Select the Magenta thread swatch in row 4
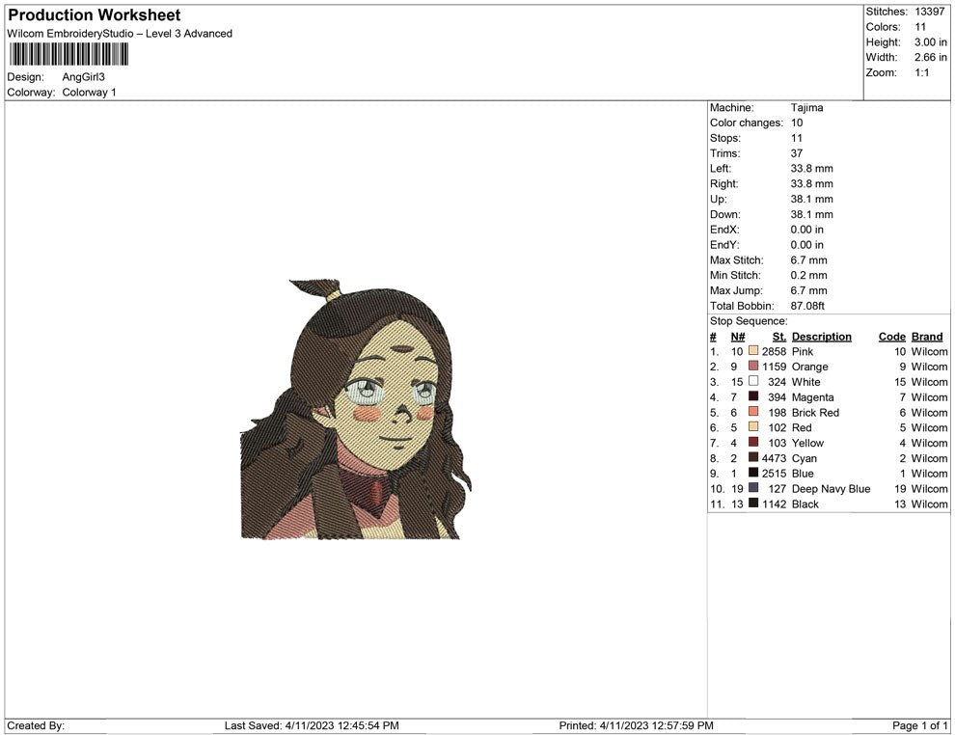Viewport: 955px width, 735px height. tap(753, 396)
